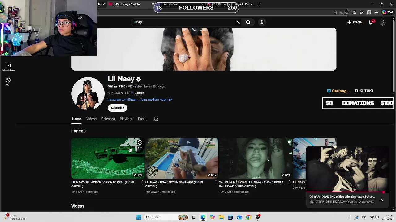Click the OT RAFI miniplayer video
This screenshot has width=396, height=222.
coord(347,169)
